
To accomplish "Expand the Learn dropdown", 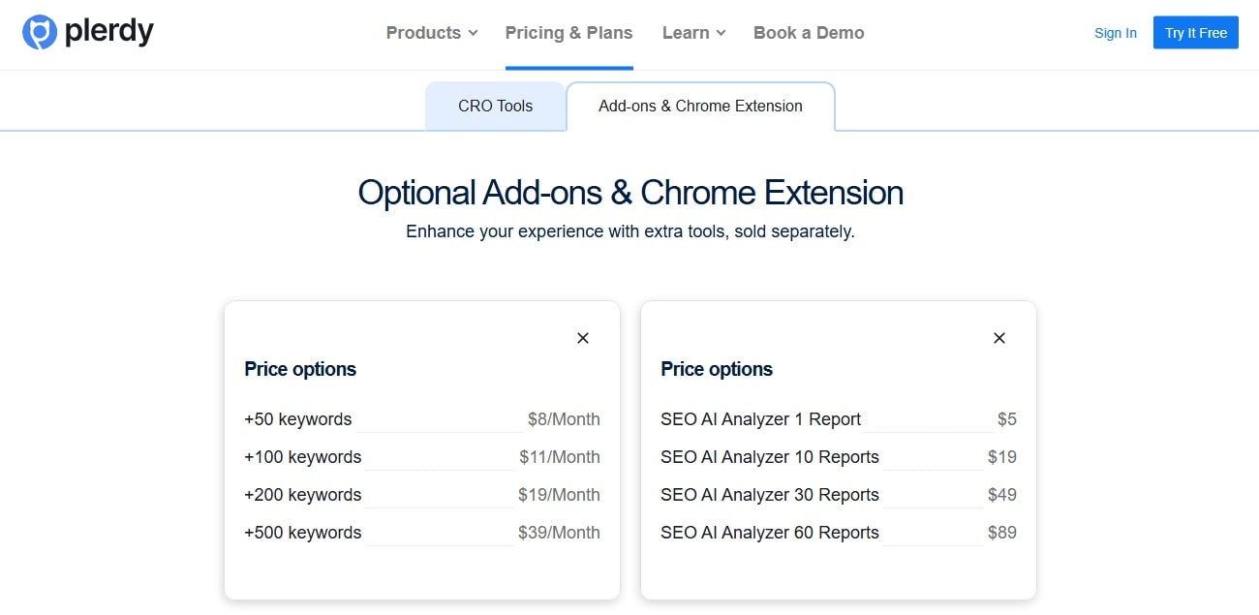I will [x=687, y=32].
